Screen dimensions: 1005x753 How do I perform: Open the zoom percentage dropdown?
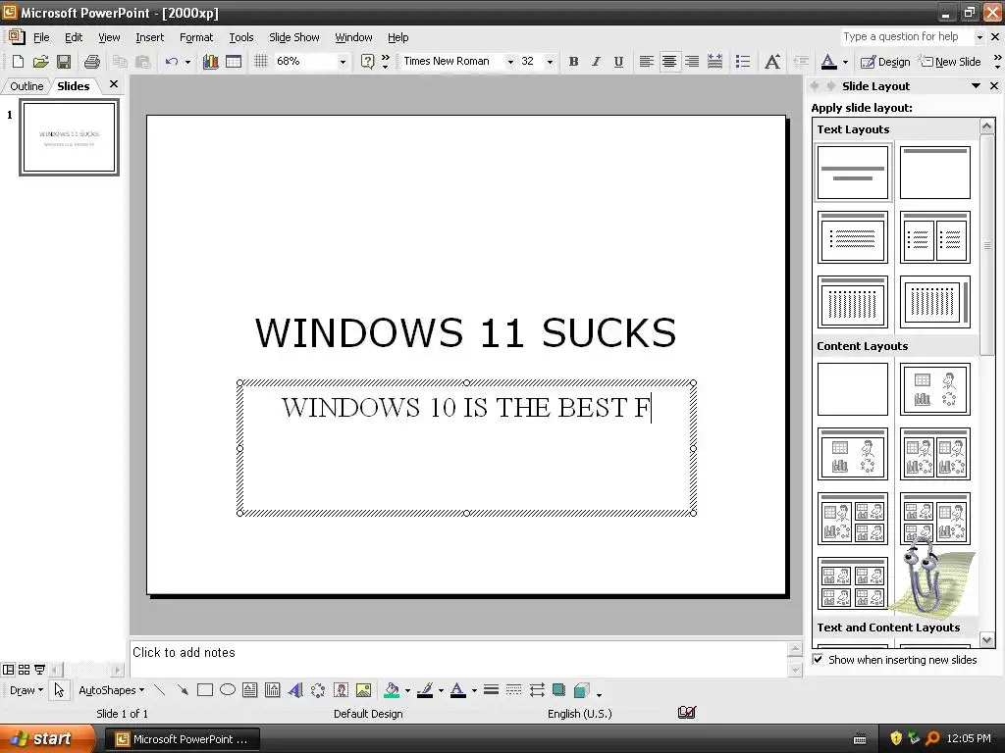(x=343, y=62)
